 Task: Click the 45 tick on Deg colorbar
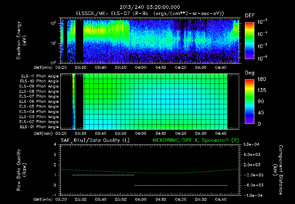[x=261, y=113]
